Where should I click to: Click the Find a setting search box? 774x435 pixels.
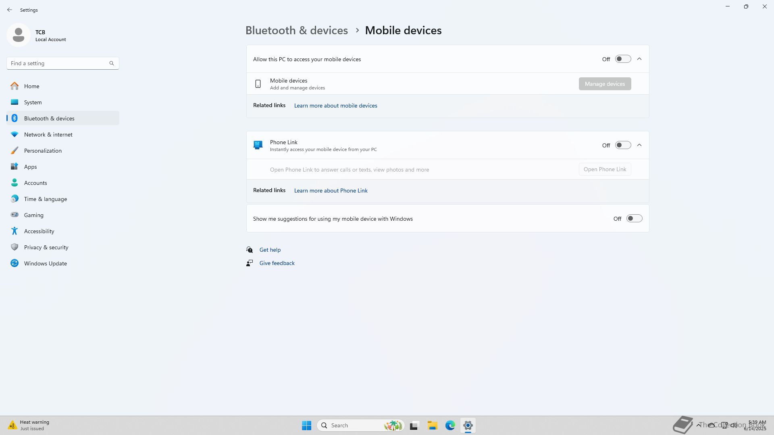point(58,63)
